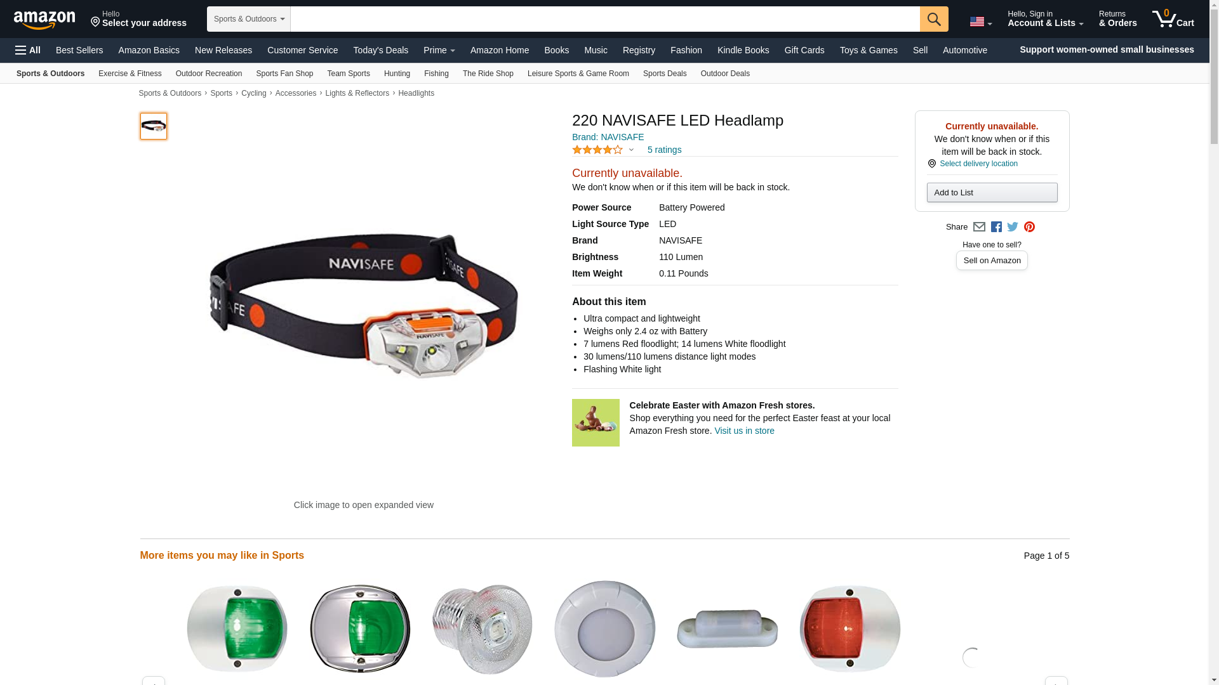Image resolution: width=1219 pixels, height=685 pixels.
Task: Open the All hamburger menu
Action: coord(28,50)
